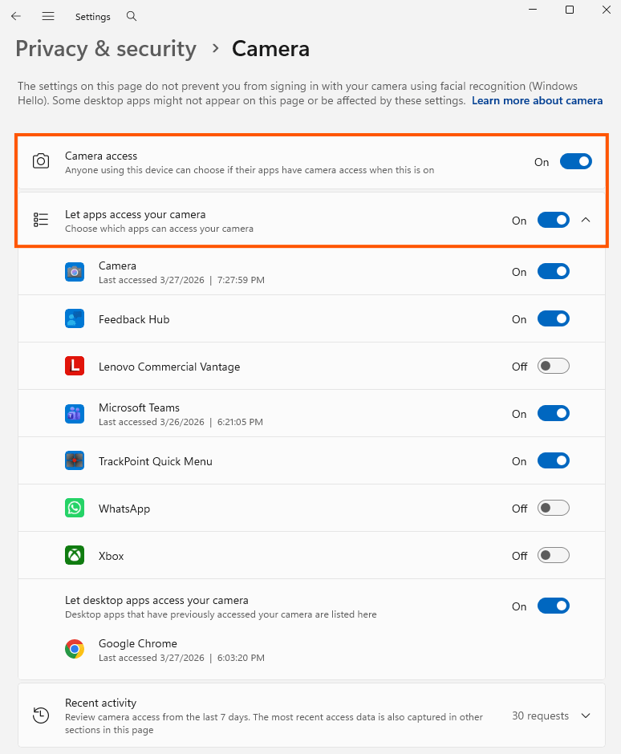Collapse the Let apps access your camera section
Image resolution: width=621 pixels, height=754 pixels.
pos(586,219)
